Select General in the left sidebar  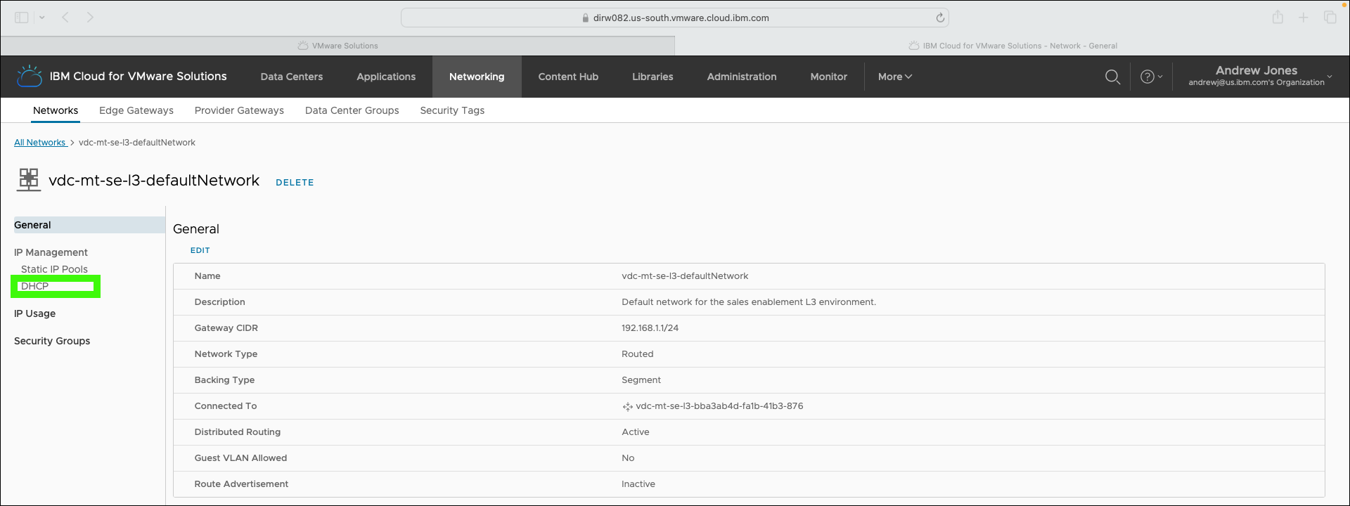(x=89, y=225)
